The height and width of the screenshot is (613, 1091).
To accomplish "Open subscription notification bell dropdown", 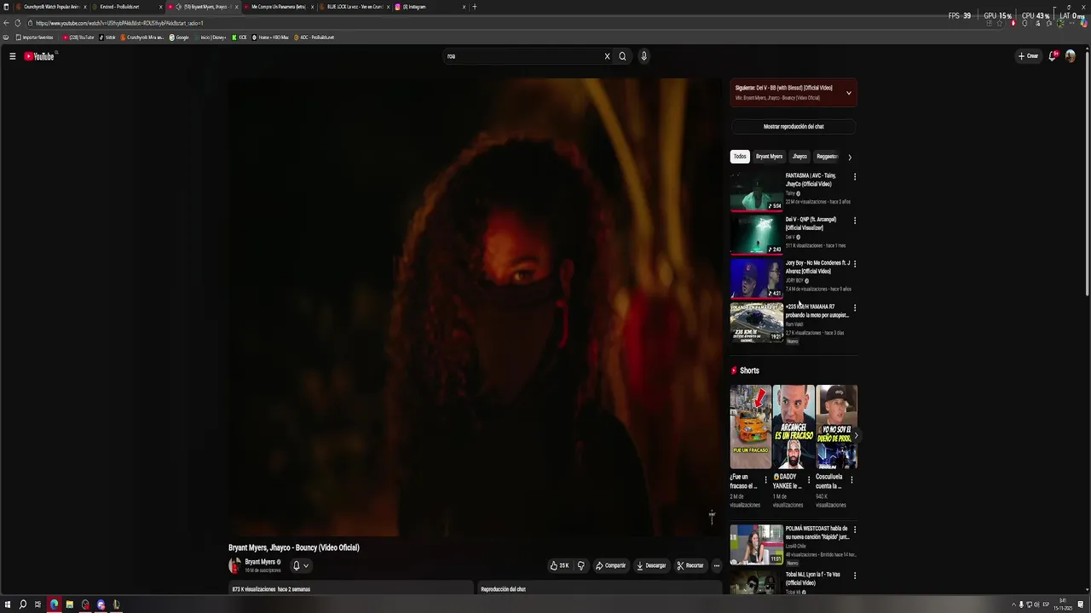I will 300,565.
